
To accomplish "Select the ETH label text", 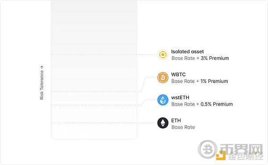I will point(176,120).
